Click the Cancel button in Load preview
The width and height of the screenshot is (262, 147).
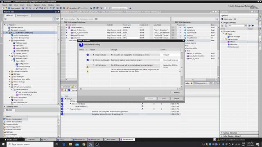[176, 98]
